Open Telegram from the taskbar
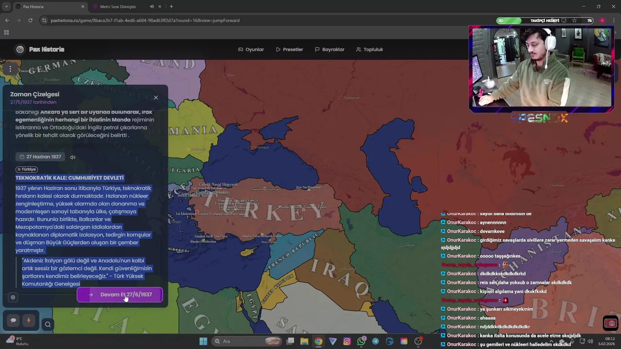Screen dimensions: 621x349 click(376, 341)
